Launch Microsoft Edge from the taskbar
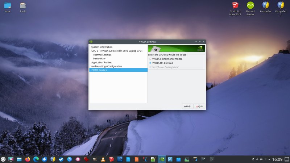290x163 pixels. click(36, 159)
